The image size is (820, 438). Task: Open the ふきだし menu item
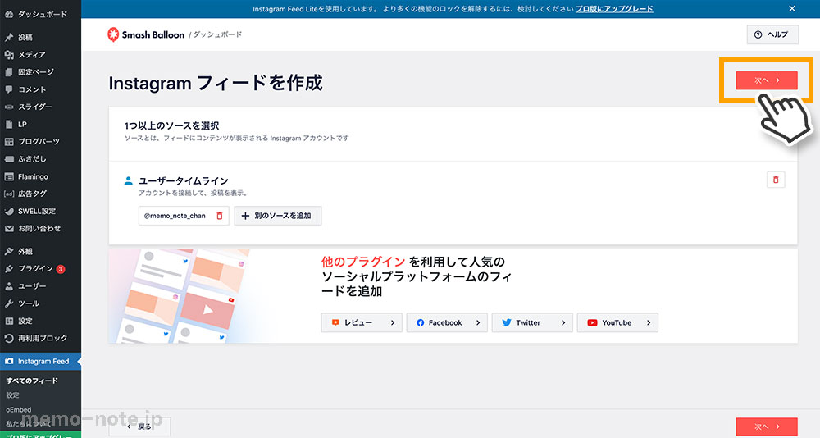point(40,158)
